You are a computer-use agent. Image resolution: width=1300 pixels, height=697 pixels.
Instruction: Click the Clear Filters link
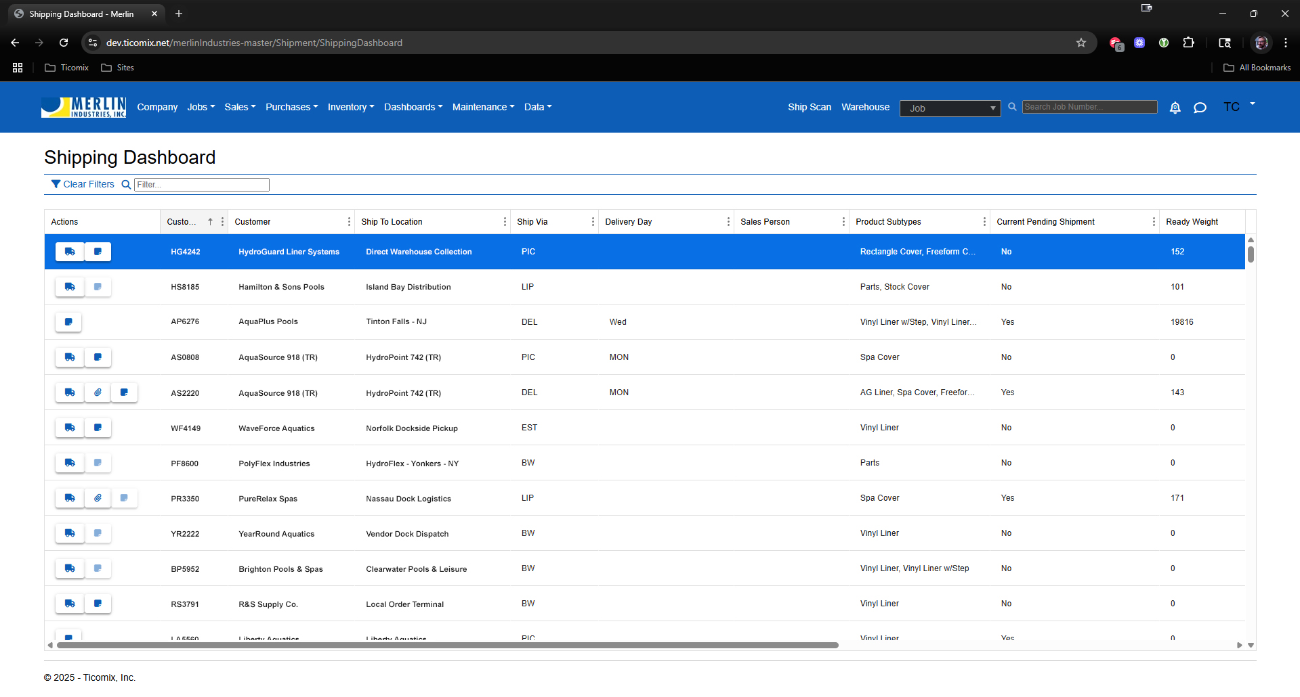coord(83,184)
